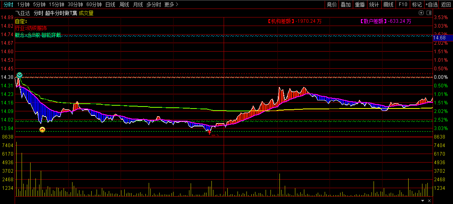Click the 0.00% label on right axis
The height and width of the screenshot is (204, 453).
[x=441, y=77]
